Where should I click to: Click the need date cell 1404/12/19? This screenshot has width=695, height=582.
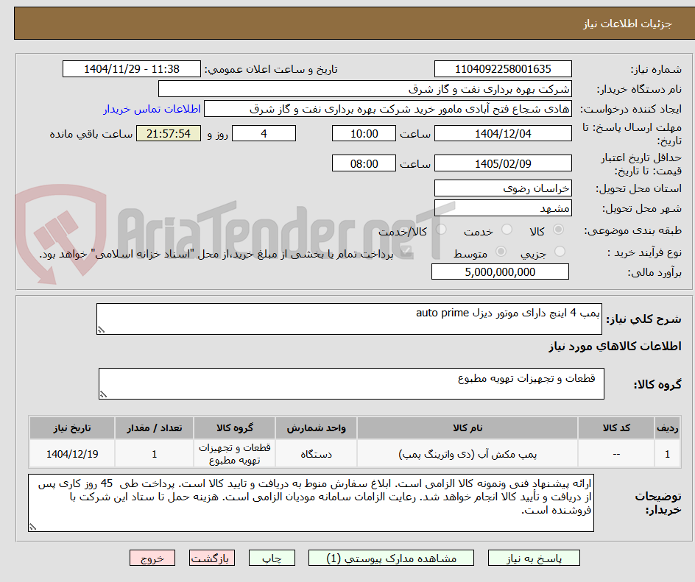72,454
